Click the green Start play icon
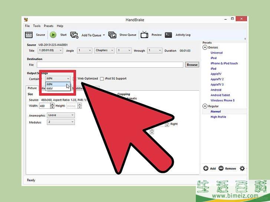Image resolution: width=270 pixels, height=202 pixels. [x=53, y=35]
